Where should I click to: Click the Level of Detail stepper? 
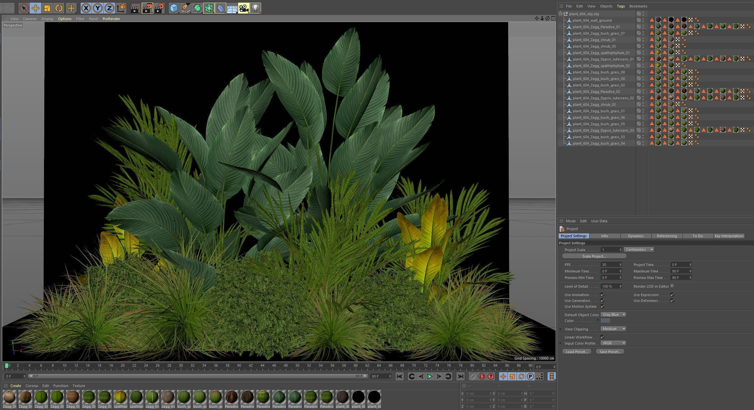[x=620, y=286]
